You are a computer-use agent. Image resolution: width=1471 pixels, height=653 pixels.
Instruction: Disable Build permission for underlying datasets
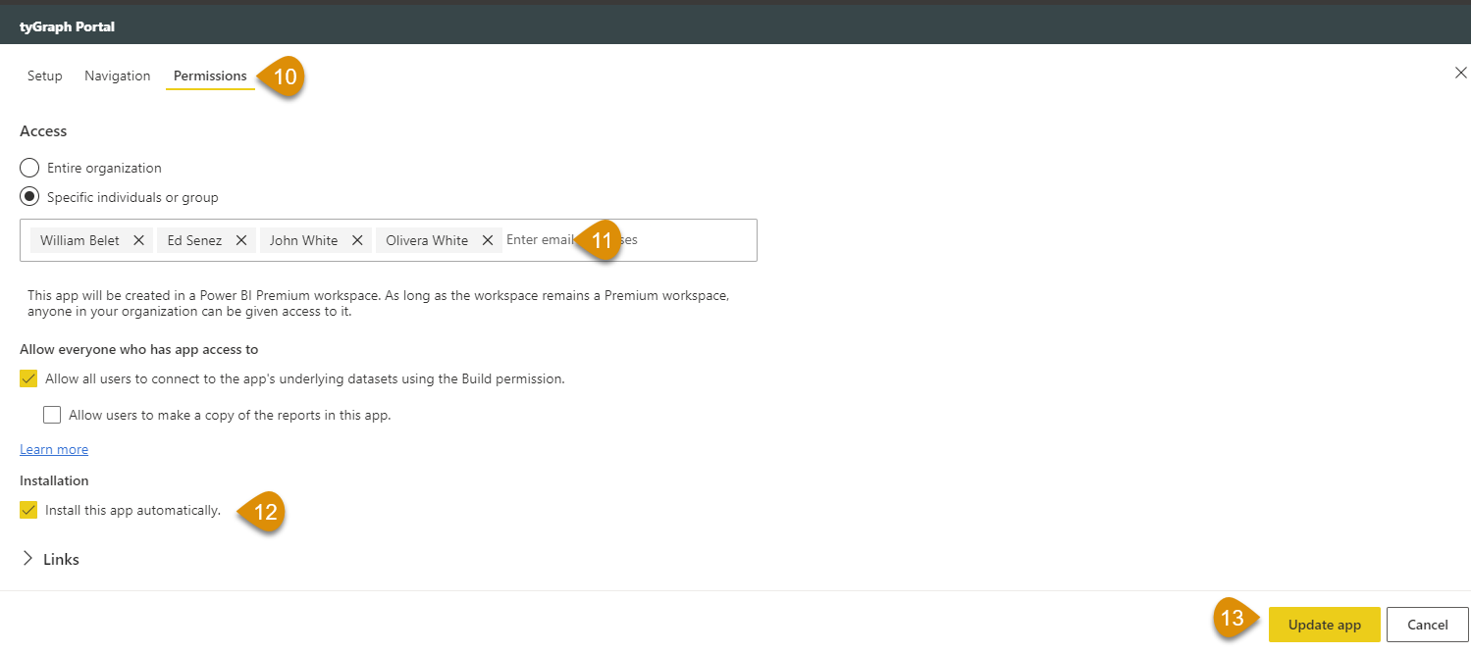pyautogui.click(x=27, y=377)
